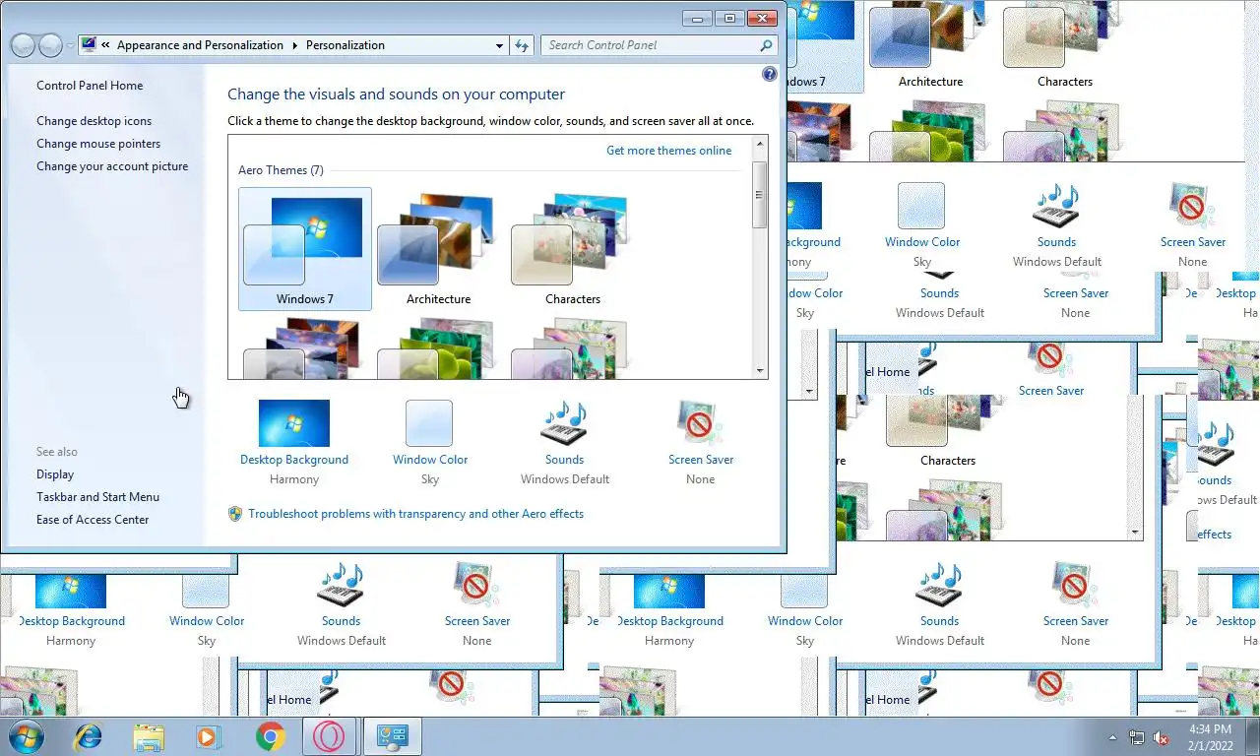Open Help with the blue question mark
The width and height of the screenshot is (1260, 756).
(770, 74)
